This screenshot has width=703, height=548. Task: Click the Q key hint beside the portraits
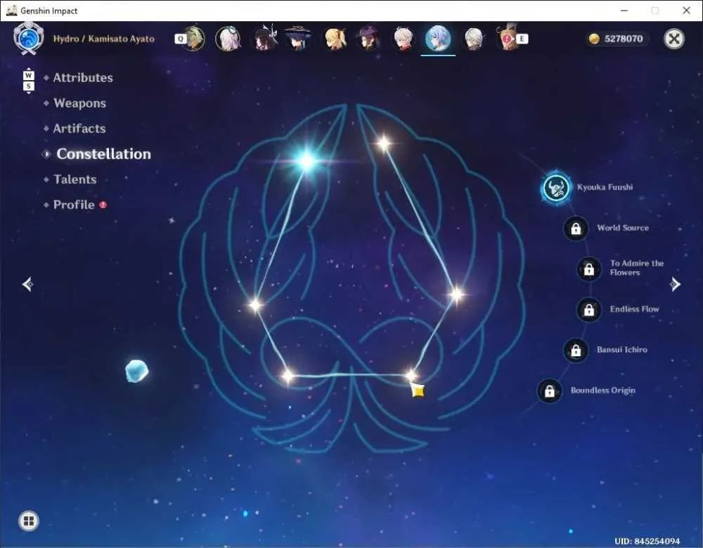click(180, 39)
